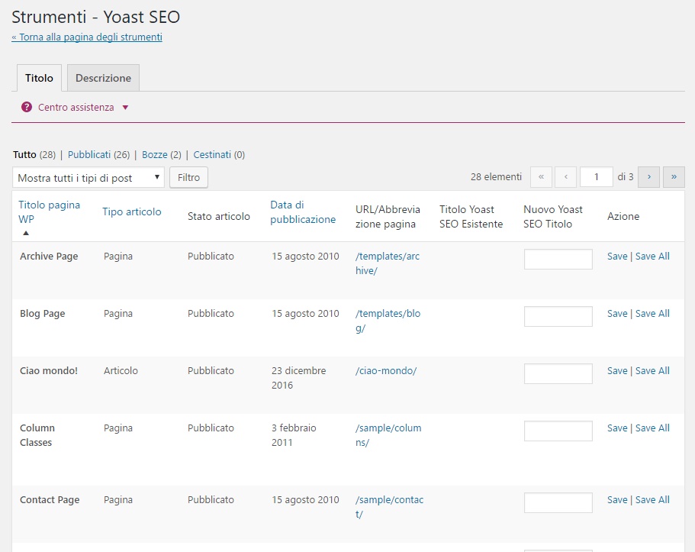Switch to the Titolo tab
This screenshot has width=695, height=552.
[x=39, y=78]
